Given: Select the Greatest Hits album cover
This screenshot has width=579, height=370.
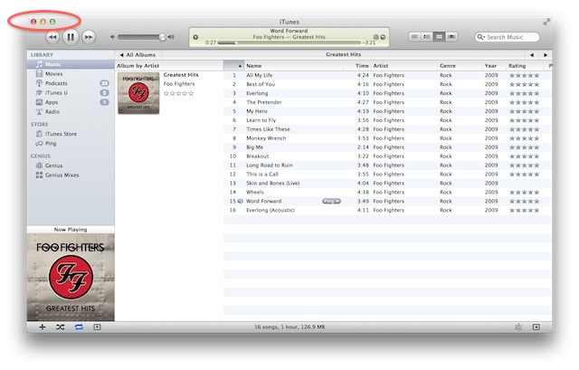Looking at the screenshot, I should 138,93.
